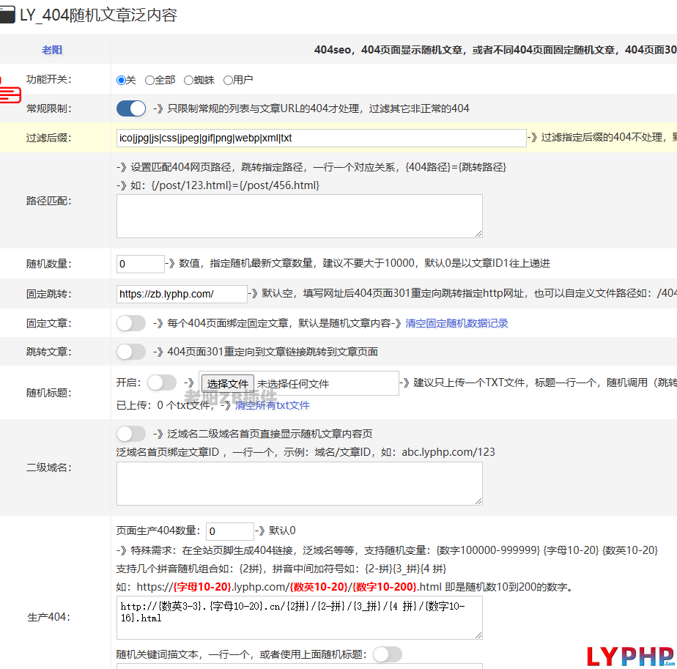Toggle the 二级域名 wildcard-domain switch
The image size is (677, 669).
132,434
